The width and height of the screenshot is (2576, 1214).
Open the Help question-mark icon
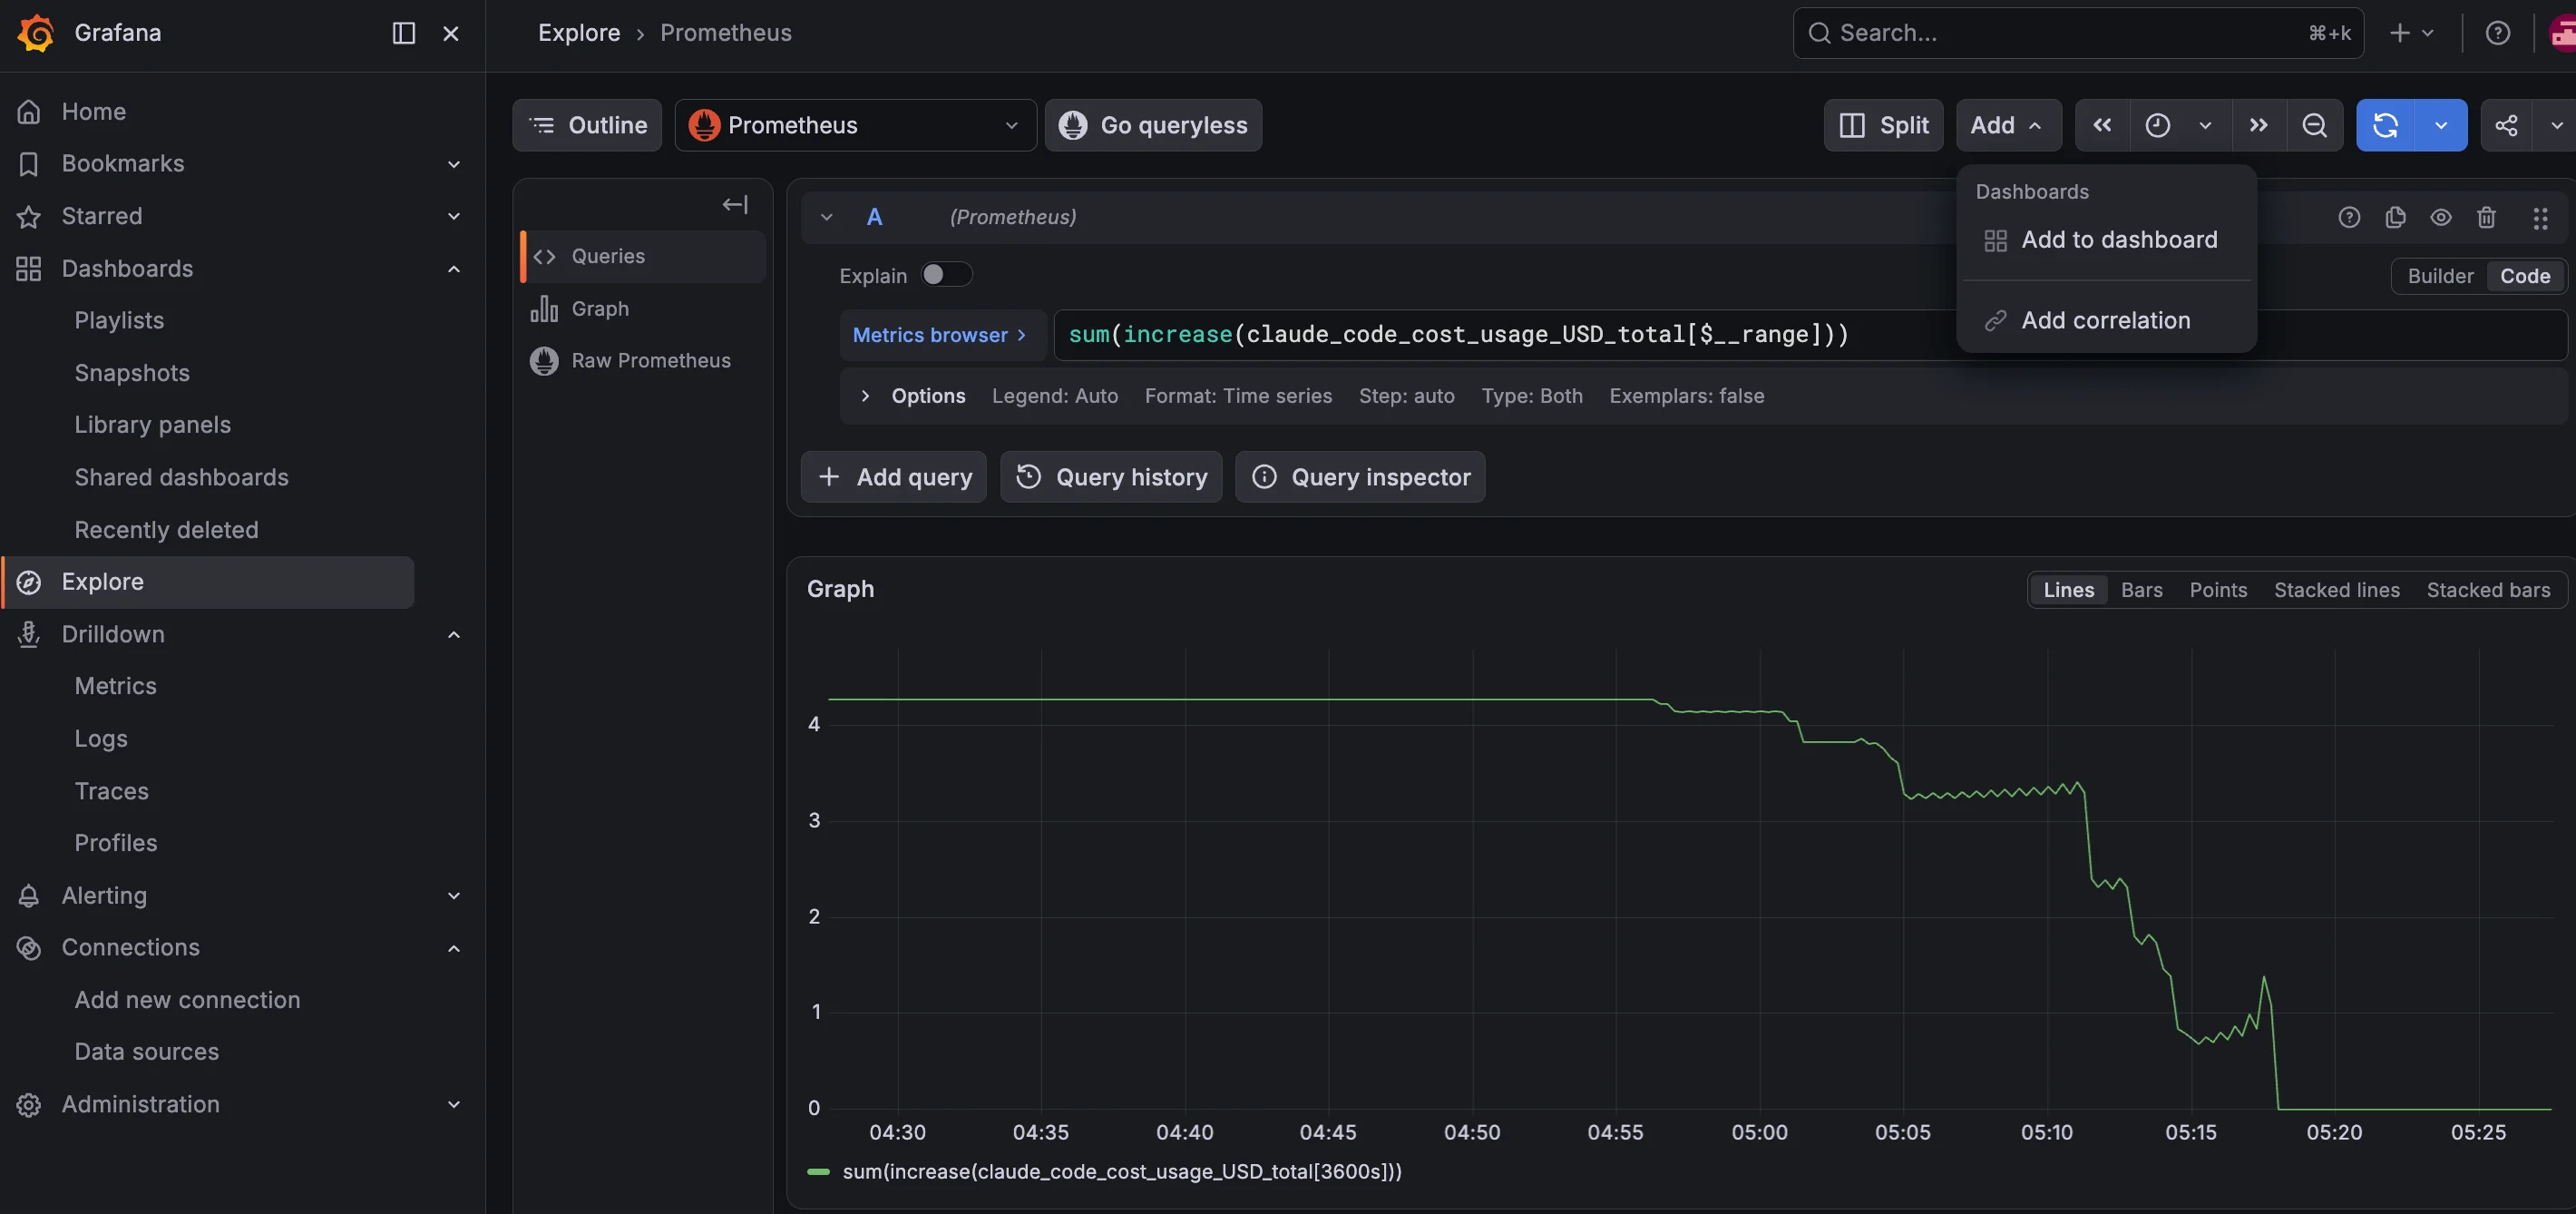tap(2497, 33)
